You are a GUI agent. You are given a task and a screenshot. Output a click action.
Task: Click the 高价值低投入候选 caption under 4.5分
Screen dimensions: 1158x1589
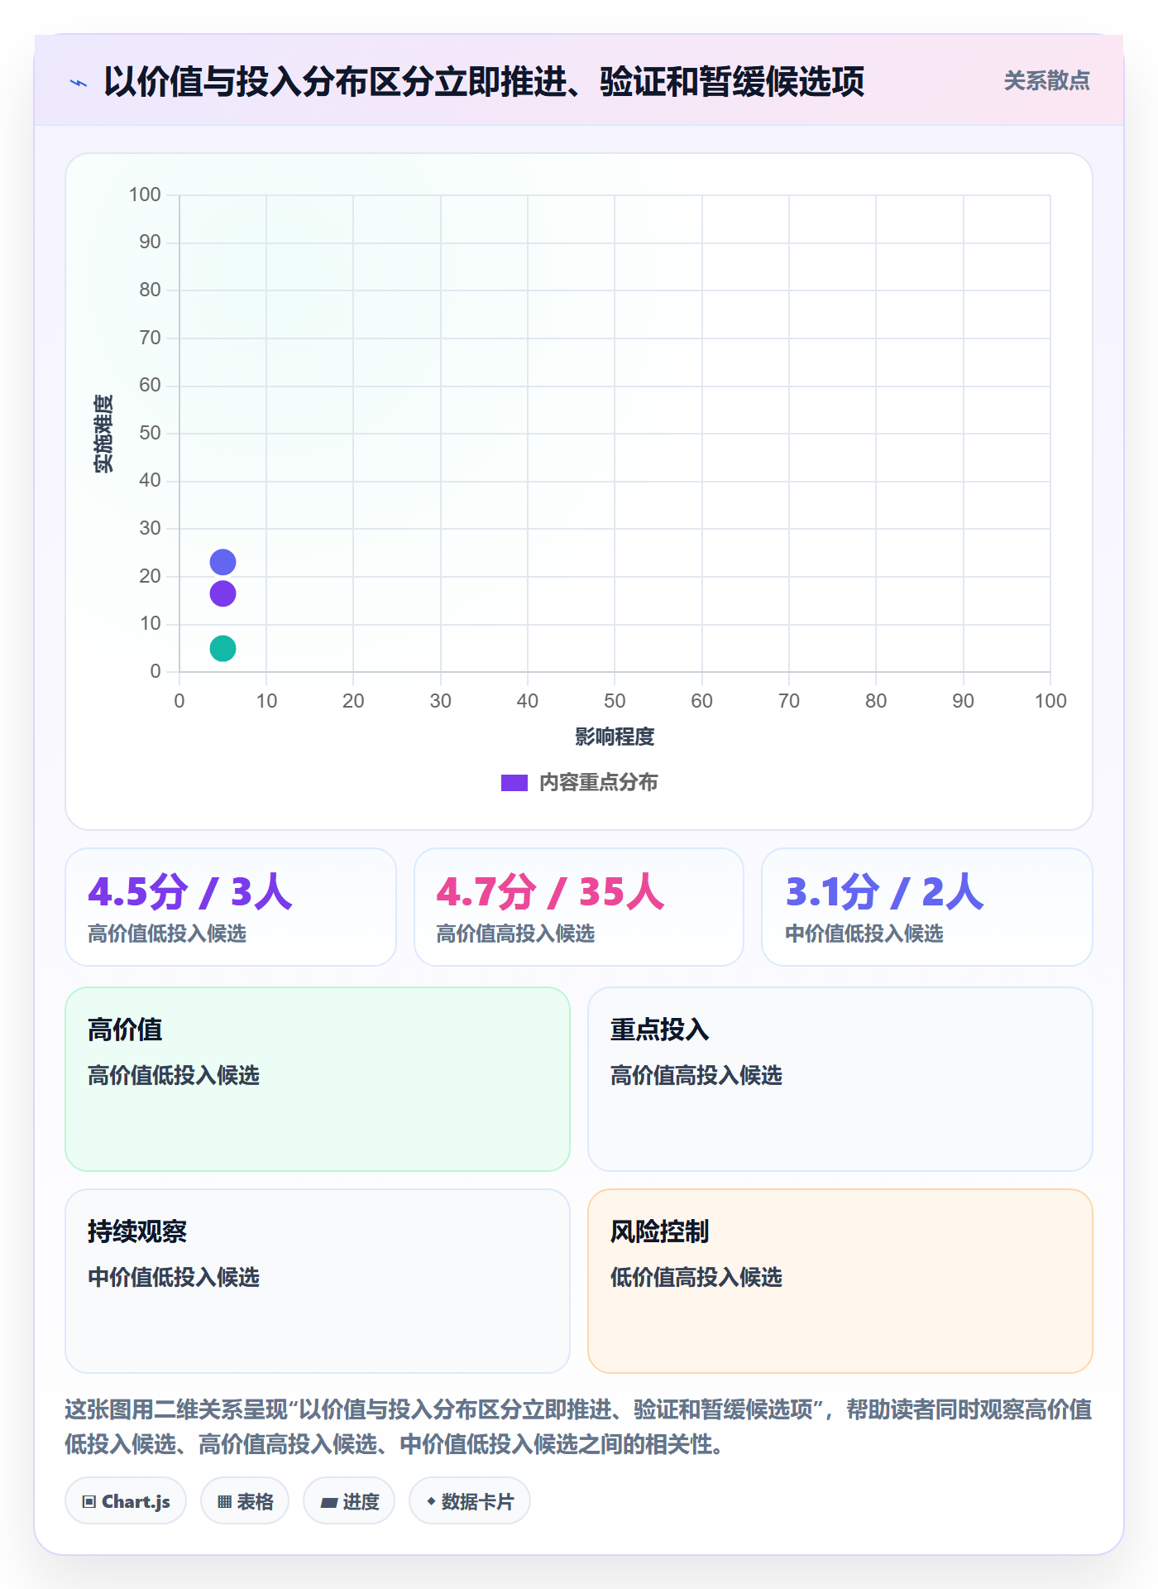click(167, 934)
